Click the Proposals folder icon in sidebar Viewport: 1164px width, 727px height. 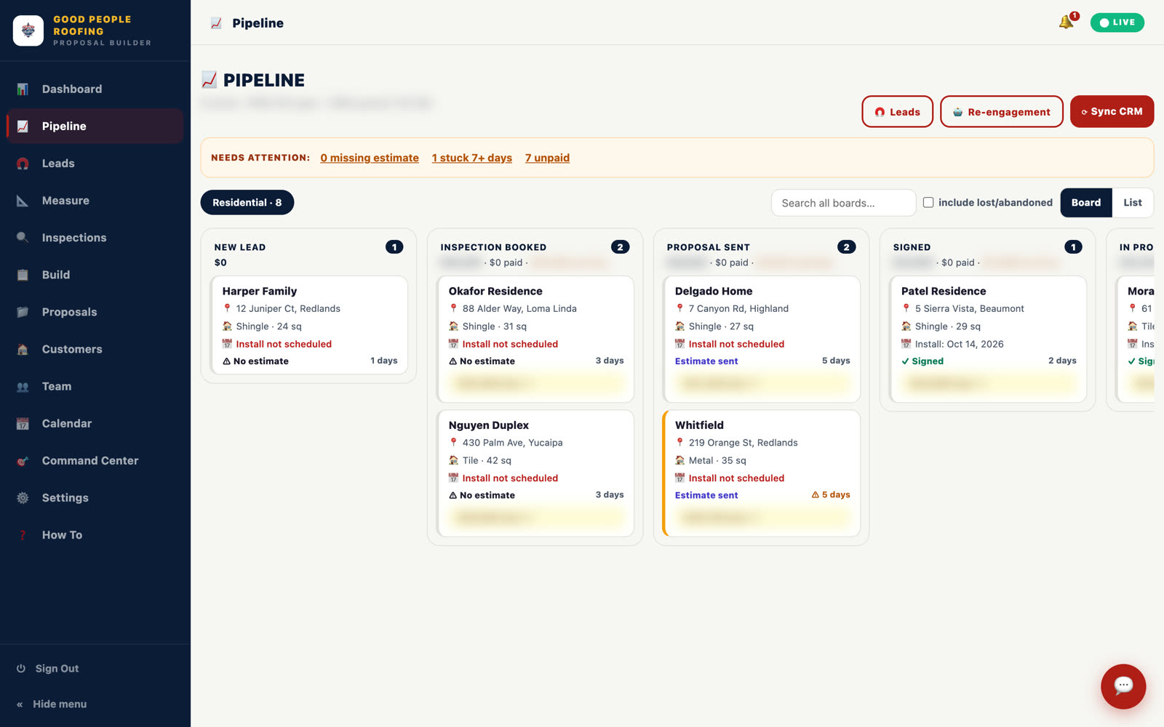tap(23, 312)
